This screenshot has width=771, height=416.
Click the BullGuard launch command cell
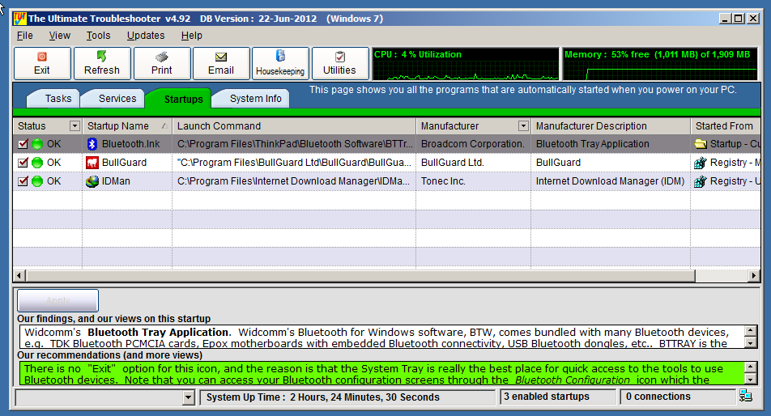[x=294, y=163]
